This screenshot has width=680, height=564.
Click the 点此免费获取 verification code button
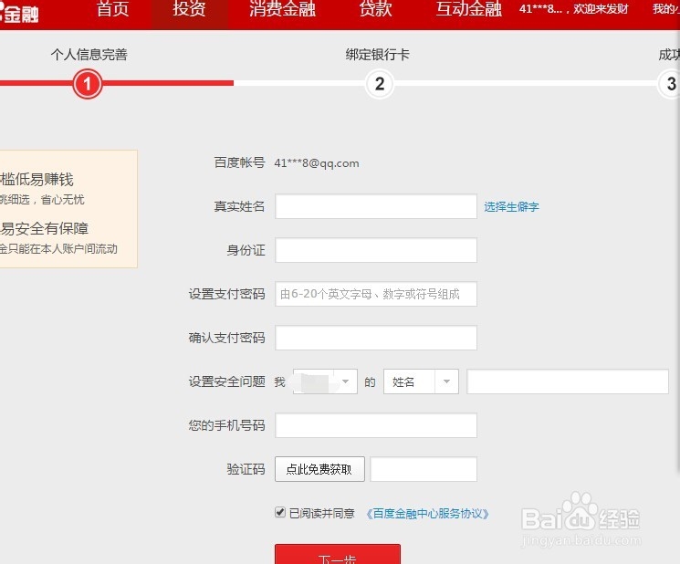319,469
